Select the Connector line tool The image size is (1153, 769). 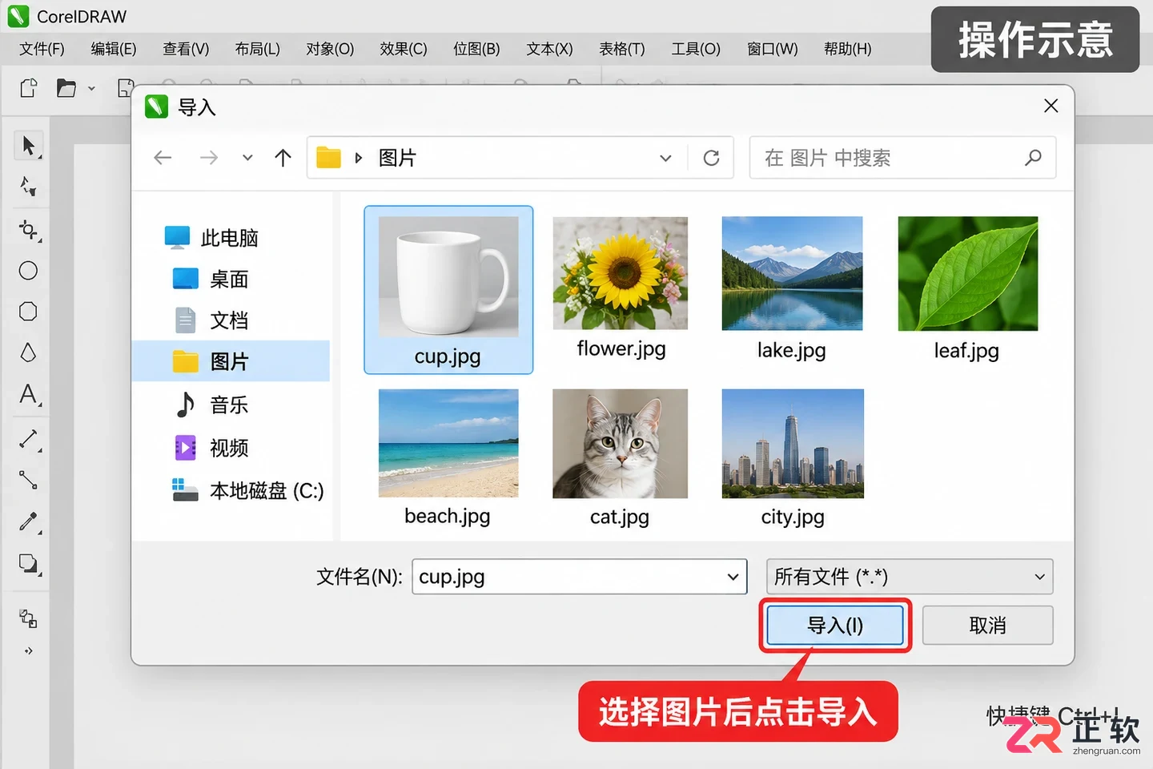[x=28, y=480]
